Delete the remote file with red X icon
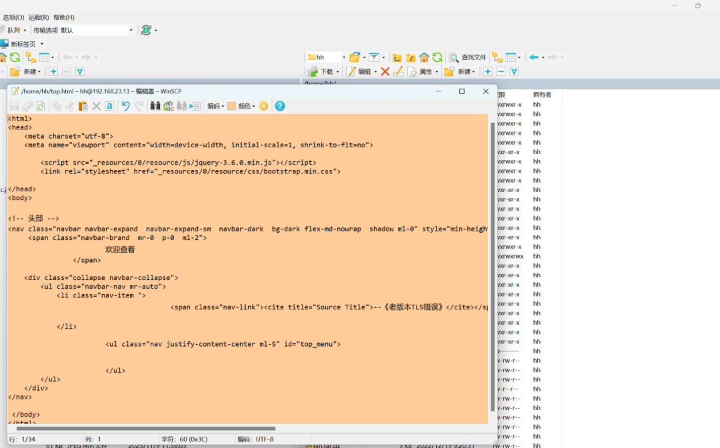This screenshot has height=448, width=720. (x=385, y=71)
